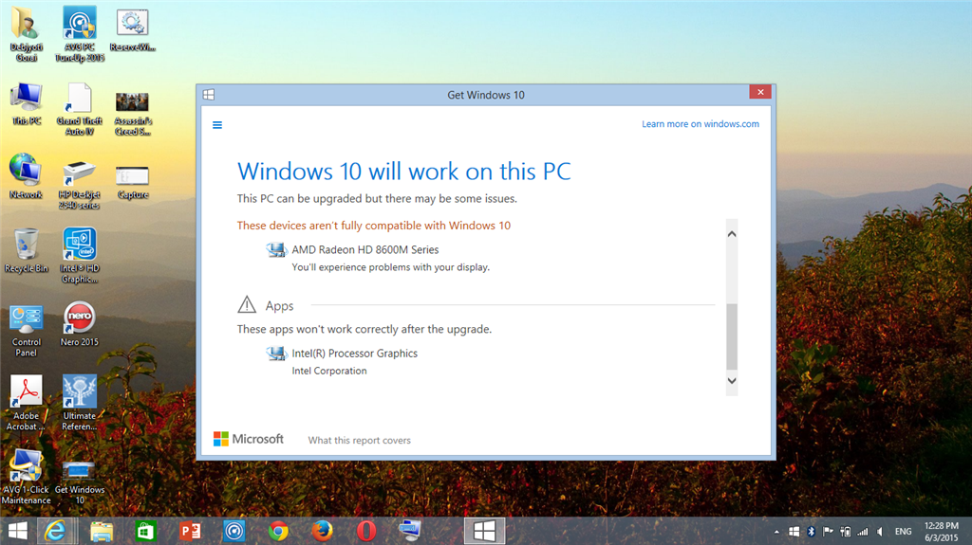Open HP Deskjet 2540 series desktop shortcut
The height and width of the screenshot is (545, 972).
coord(80,185)
